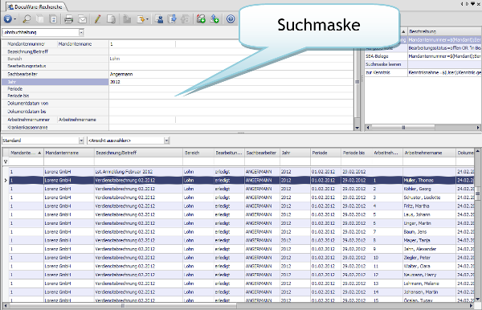The width and height of the screenshot is (482, 310).
Task: Edit using the pencil icon
Action: [x=97, y=19]
